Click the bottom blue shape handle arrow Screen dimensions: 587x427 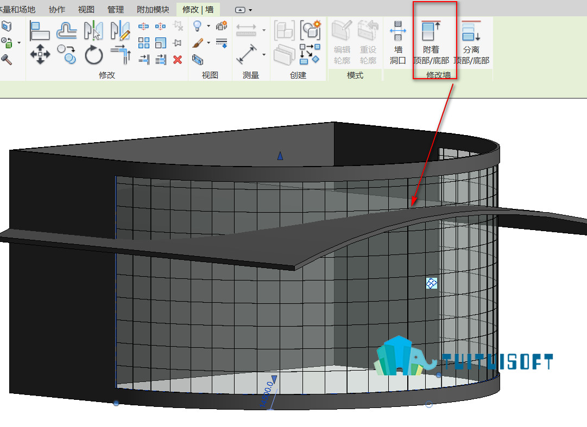point(274,379)
